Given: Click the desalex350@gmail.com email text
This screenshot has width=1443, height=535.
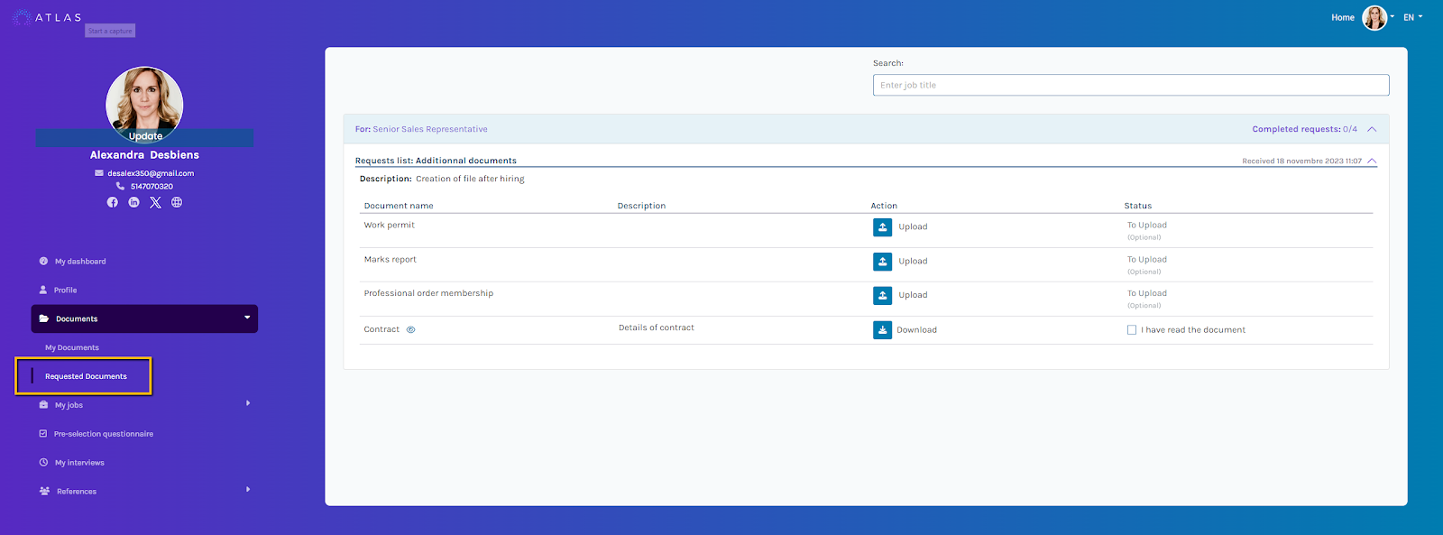Looking at the screenshot, I should click(x=151, y=173).
